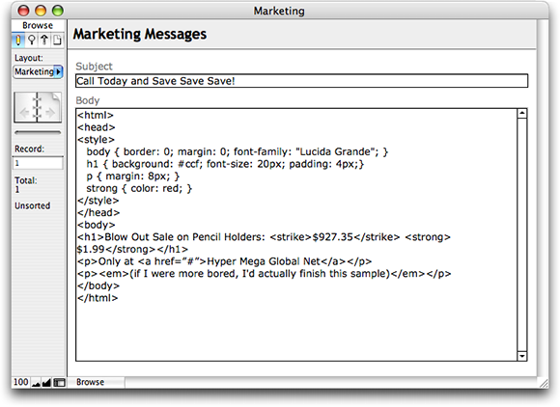Click inside the Body field HTML text
The image size is (560, 407).
tap(296, 234)
